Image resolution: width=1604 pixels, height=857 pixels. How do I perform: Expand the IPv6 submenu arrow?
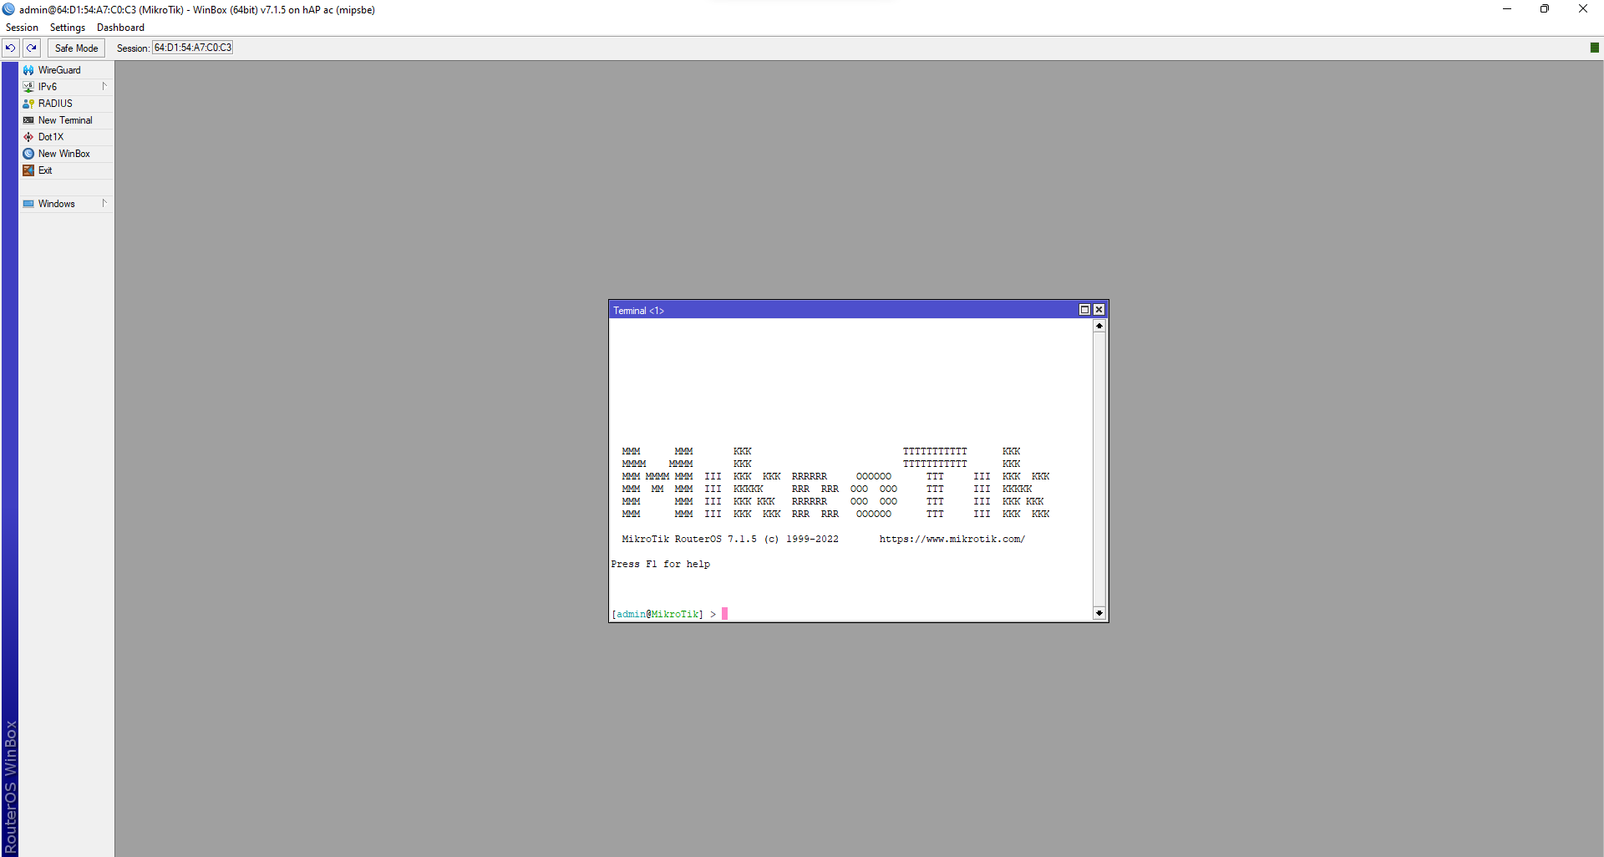coord(104,86)
